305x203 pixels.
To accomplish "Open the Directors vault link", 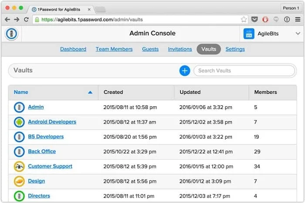I will point(39,196).
